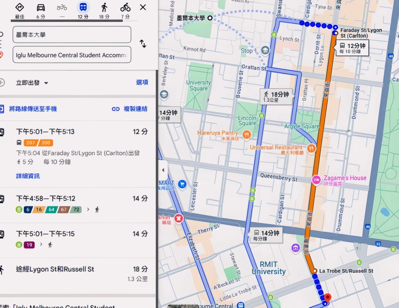Click the purple marker near 羅素街
Screen dimensions: 399x308
point(295,248)
